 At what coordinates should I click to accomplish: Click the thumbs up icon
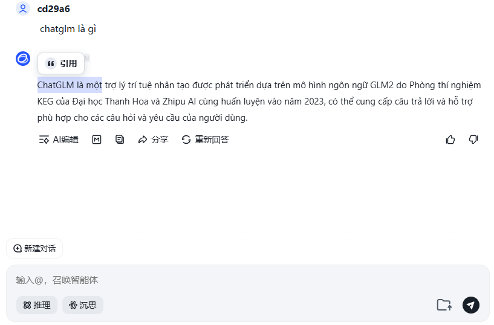tap(450, 140)
